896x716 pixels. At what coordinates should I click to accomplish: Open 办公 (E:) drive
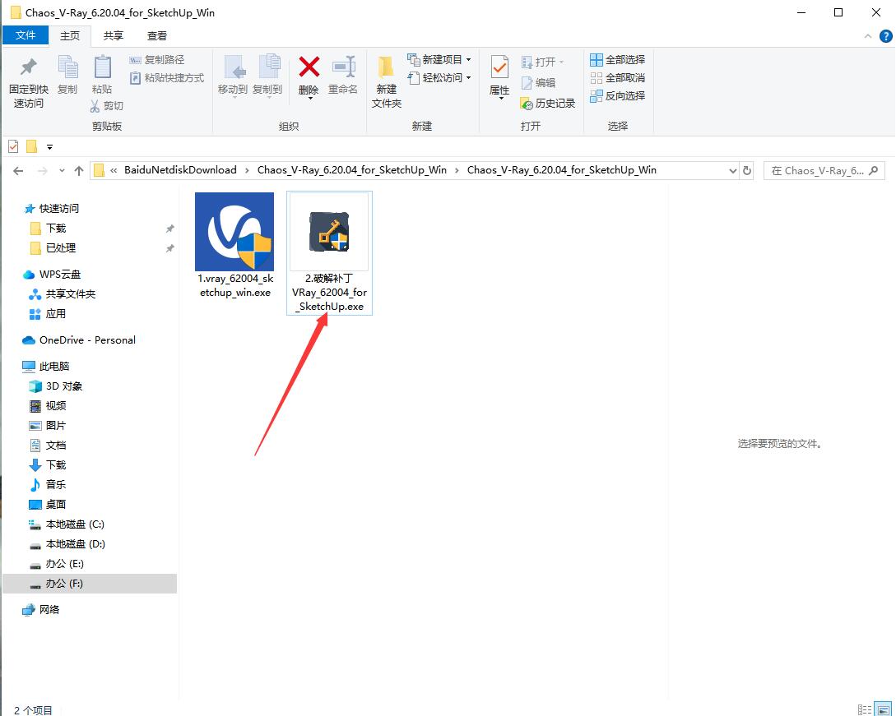57,564
